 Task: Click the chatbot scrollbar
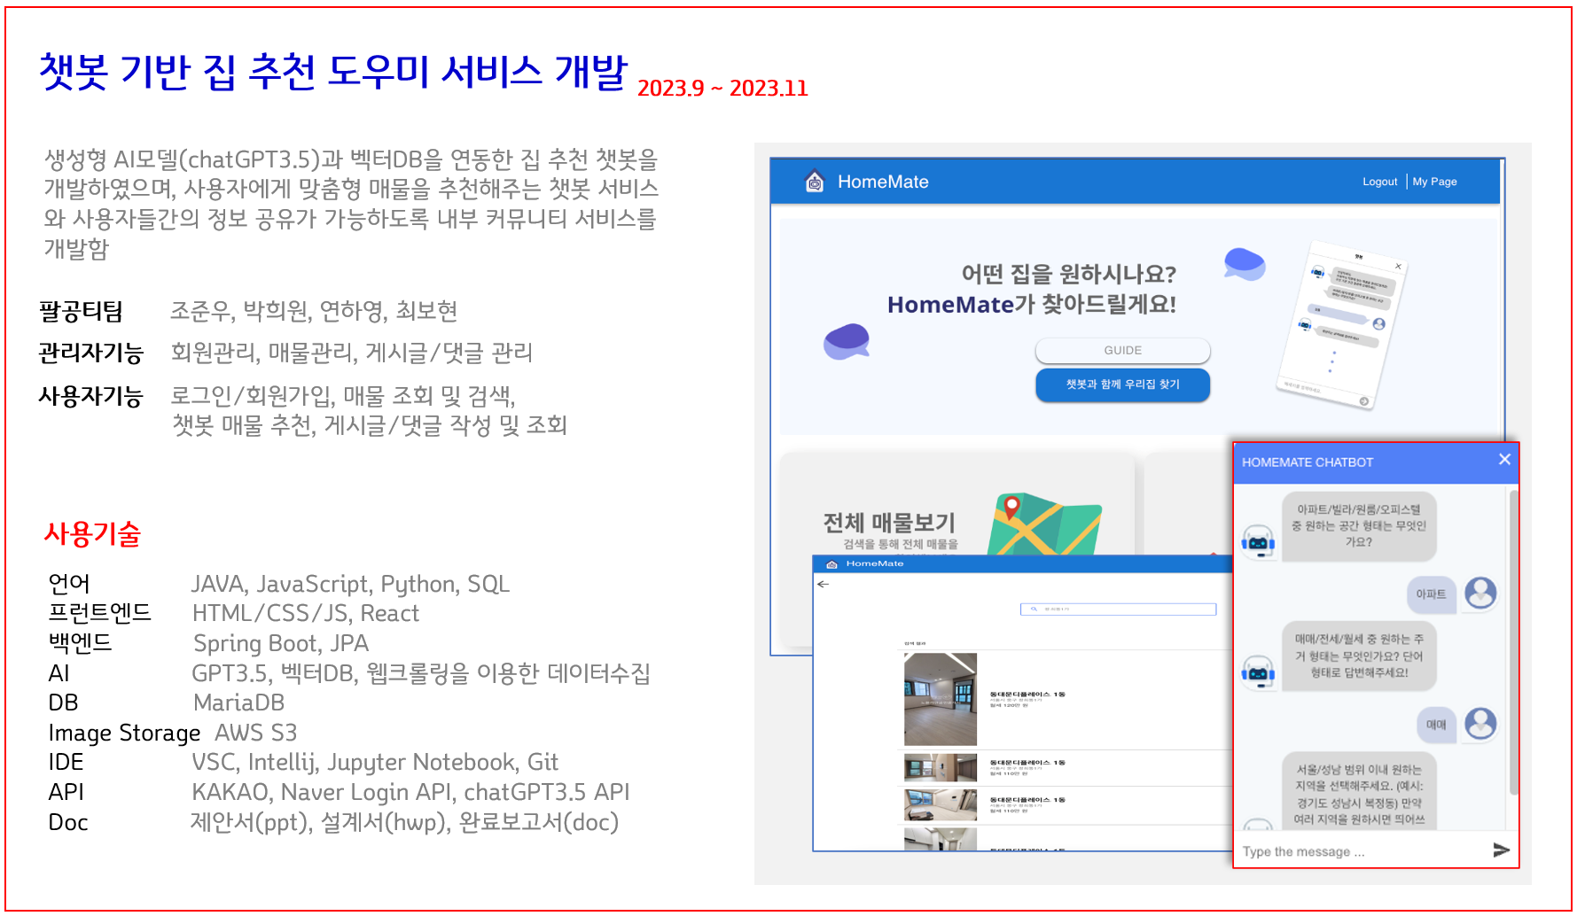pyautogui.click(x=1513, y=642)
